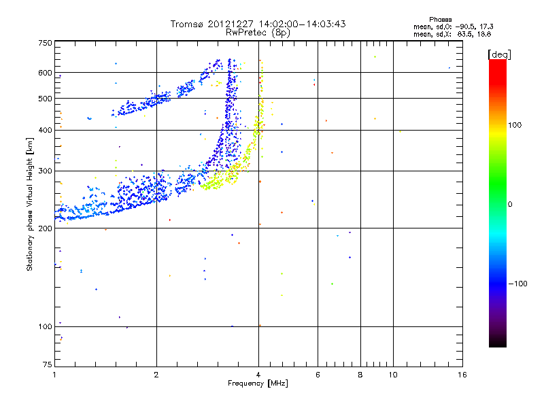
Task: Click the colorbar '-100' tick label
Action: 517,284
